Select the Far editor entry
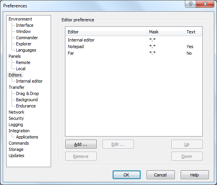Image resolution: width=217 pixels, height=185 pixels. [134, 53]
